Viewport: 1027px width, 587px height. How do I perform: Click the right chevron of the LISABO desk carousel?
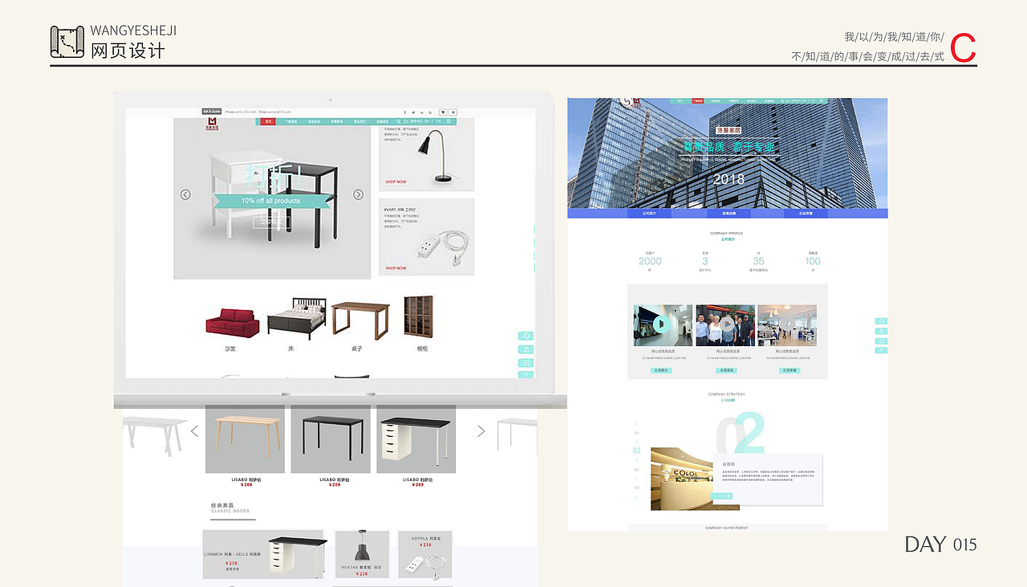(481, 431)
